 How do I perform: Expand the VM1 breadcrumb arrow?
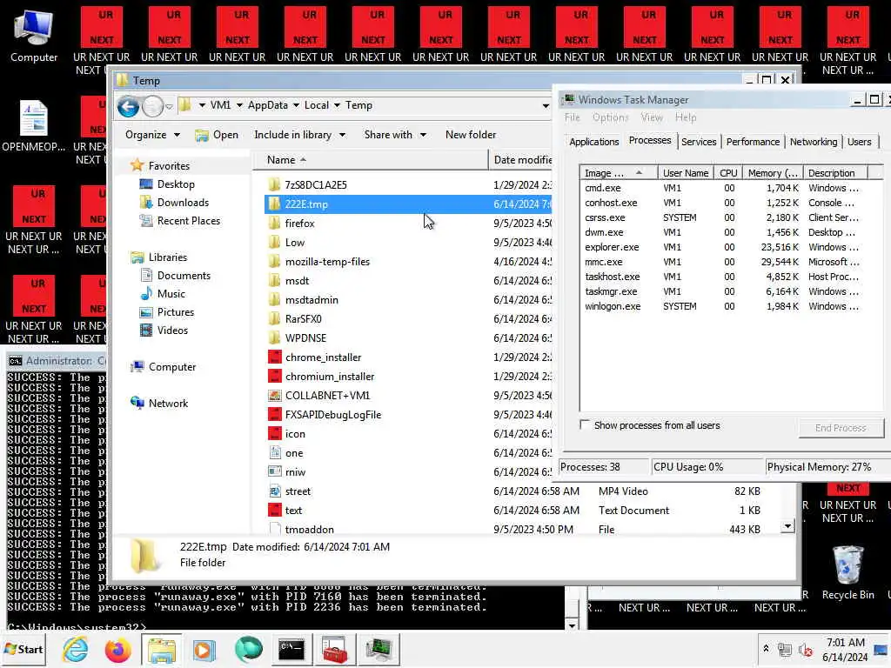click(x=239, y=105)
